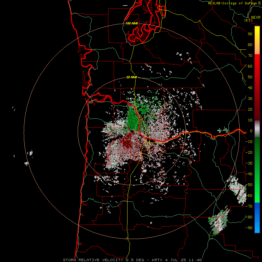Select the 90 value on velocity scale
The height and width of the screenshot is (262, 262).
[x=250, y=34]
